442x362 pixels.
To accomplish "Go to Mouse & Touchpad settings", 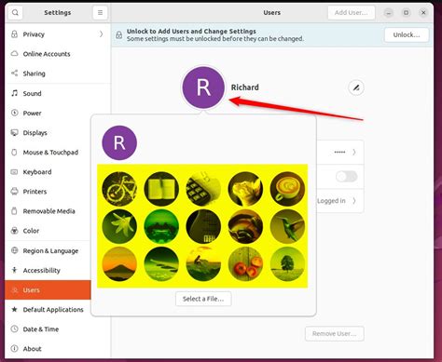I will 48,153.
